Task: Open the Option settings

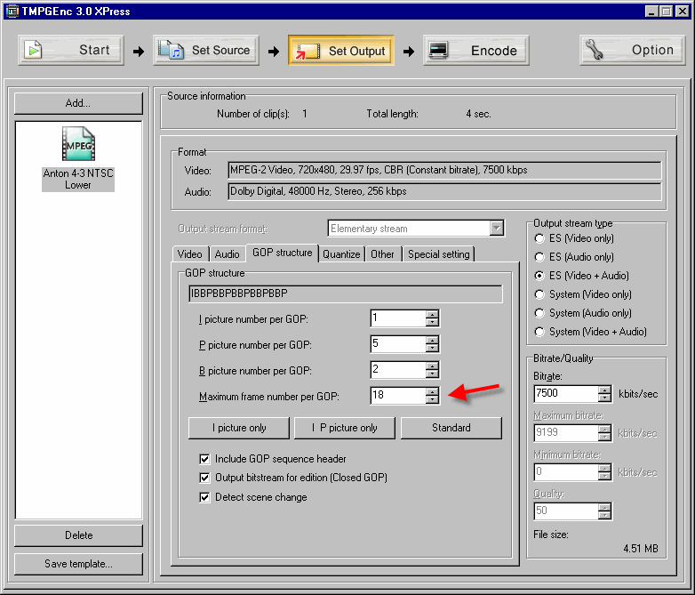Action: coord(633,50)
